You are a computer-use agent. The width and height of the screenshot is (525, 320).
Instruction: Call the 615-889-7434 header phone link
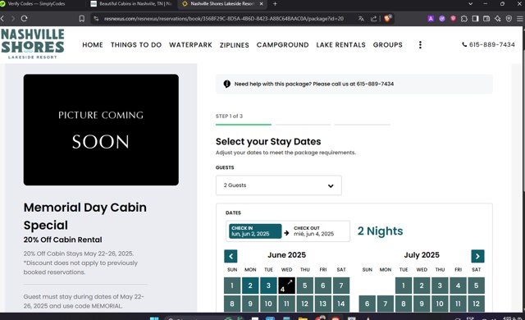click(489, 44)
